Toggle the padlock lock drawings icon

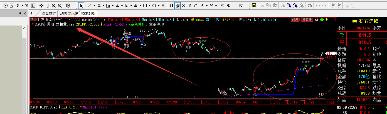point(196,6)
